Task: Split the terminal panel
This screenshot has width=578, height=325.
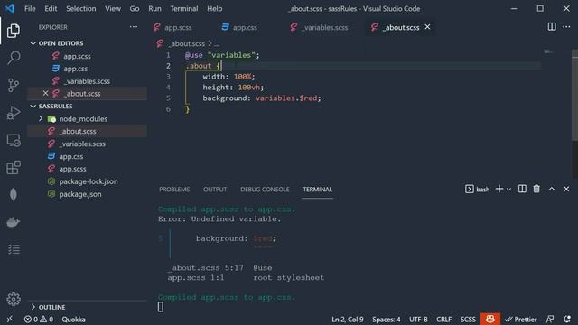Action: pyautogui.click(x=522, y=189)
